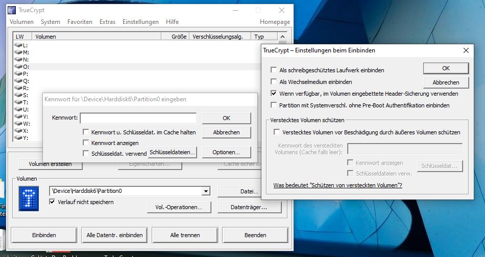Sort by the Größe column header
485x257 pixels.
[176, 37]
